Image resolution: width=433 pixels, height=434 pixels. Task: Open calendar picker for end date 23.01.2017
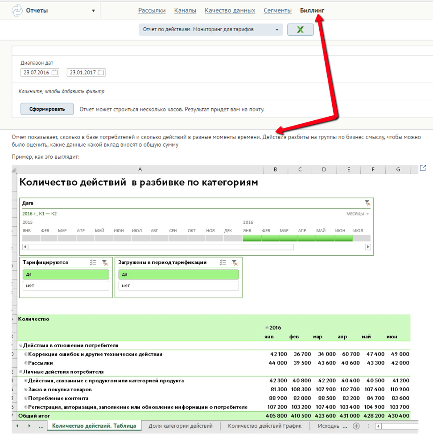tap(101, 73)
